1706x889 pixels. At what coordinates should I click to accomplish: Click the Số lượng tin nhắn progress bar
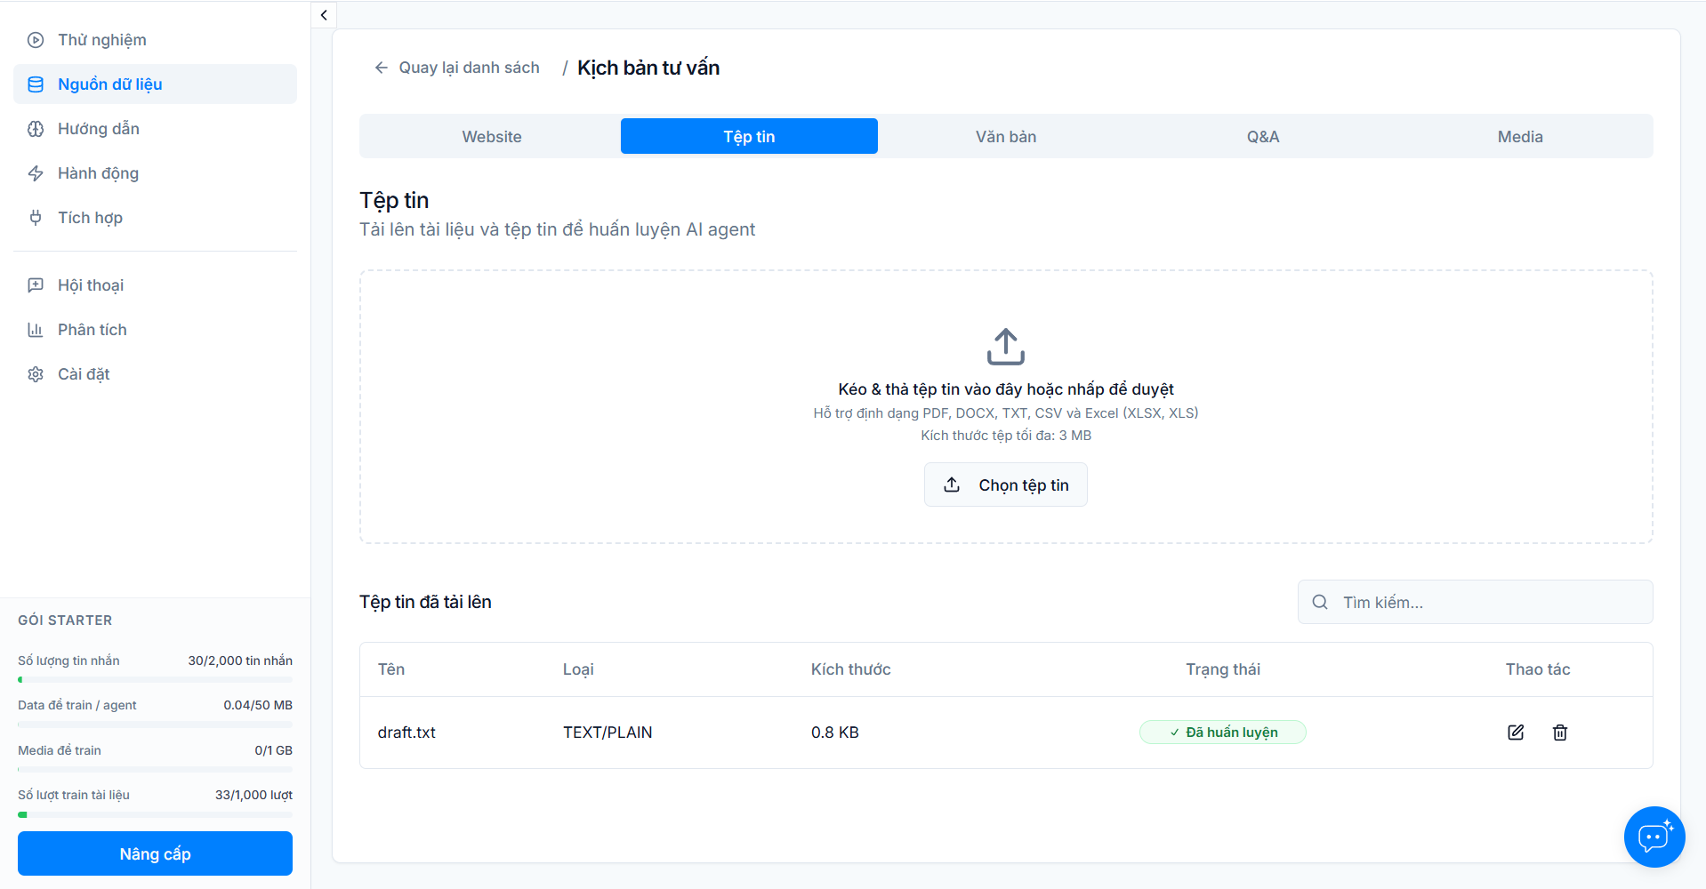(x=155, y=680)
